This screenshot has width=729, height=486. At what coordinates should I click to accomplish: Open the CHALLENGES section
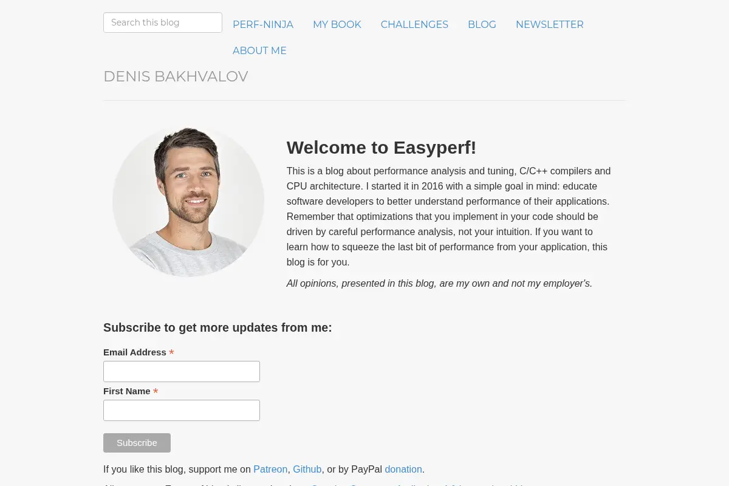414,24
